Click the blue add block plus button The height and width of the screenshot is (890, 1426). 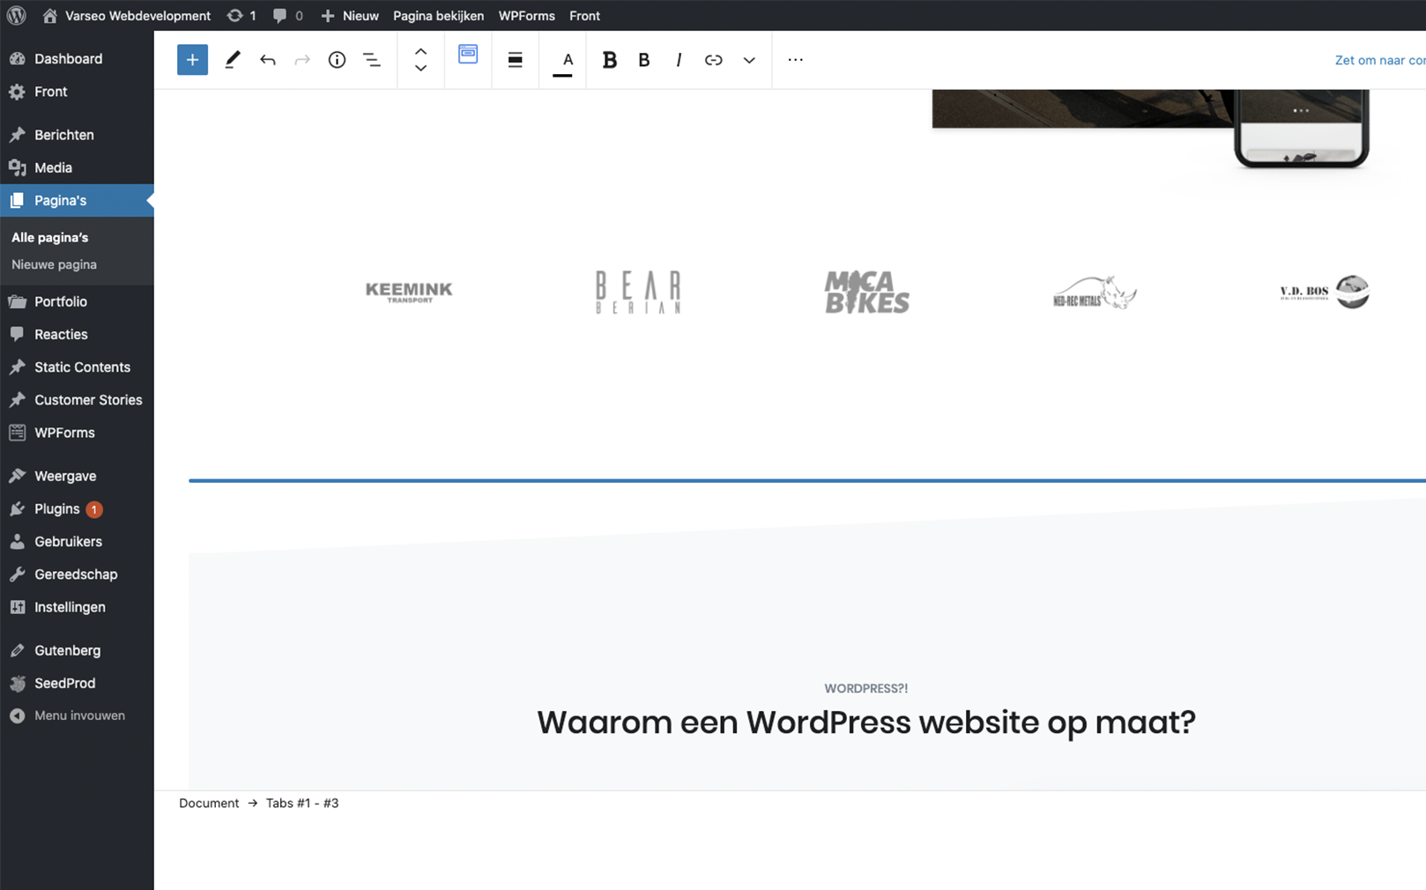tap(192, 60)
